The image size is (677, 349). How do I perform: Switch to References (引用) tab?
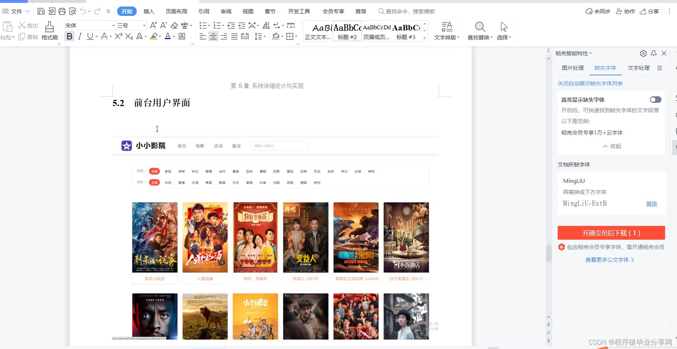[204, 12]
